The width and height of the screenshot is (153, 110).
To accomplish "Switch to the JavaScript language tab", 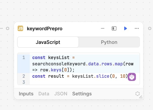I will coord(48,42).
